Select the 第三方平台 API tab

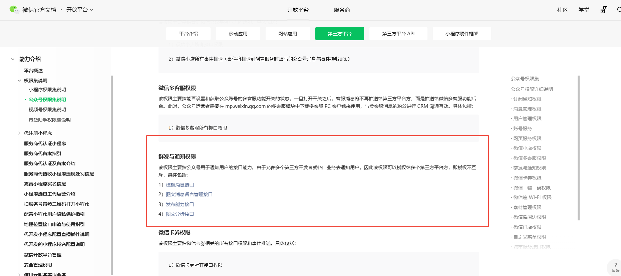click(x=398, y=34)
